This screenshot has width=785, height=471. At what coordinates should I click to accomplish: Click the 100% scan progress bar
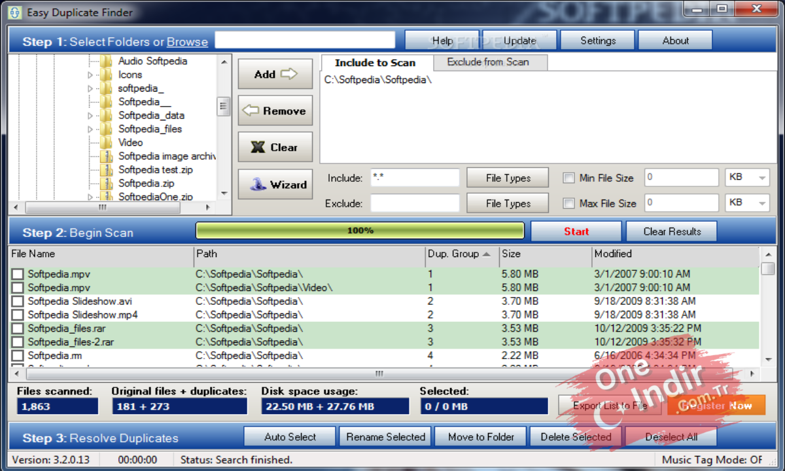pos(360,231)
